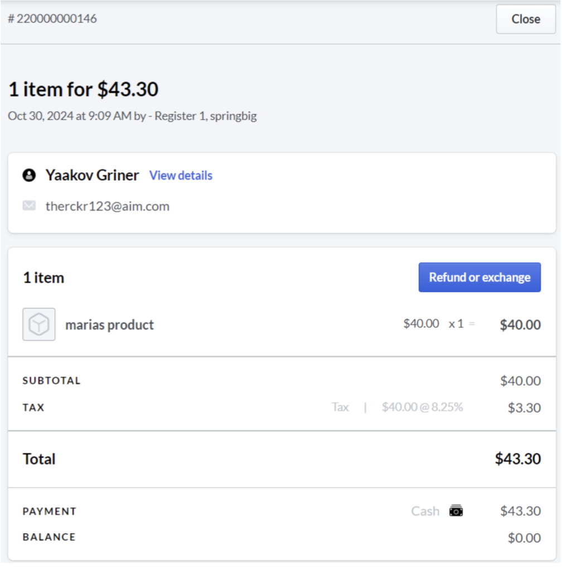Click the sale date and register line
The image size is (562, 571).
tap(132, 116)
